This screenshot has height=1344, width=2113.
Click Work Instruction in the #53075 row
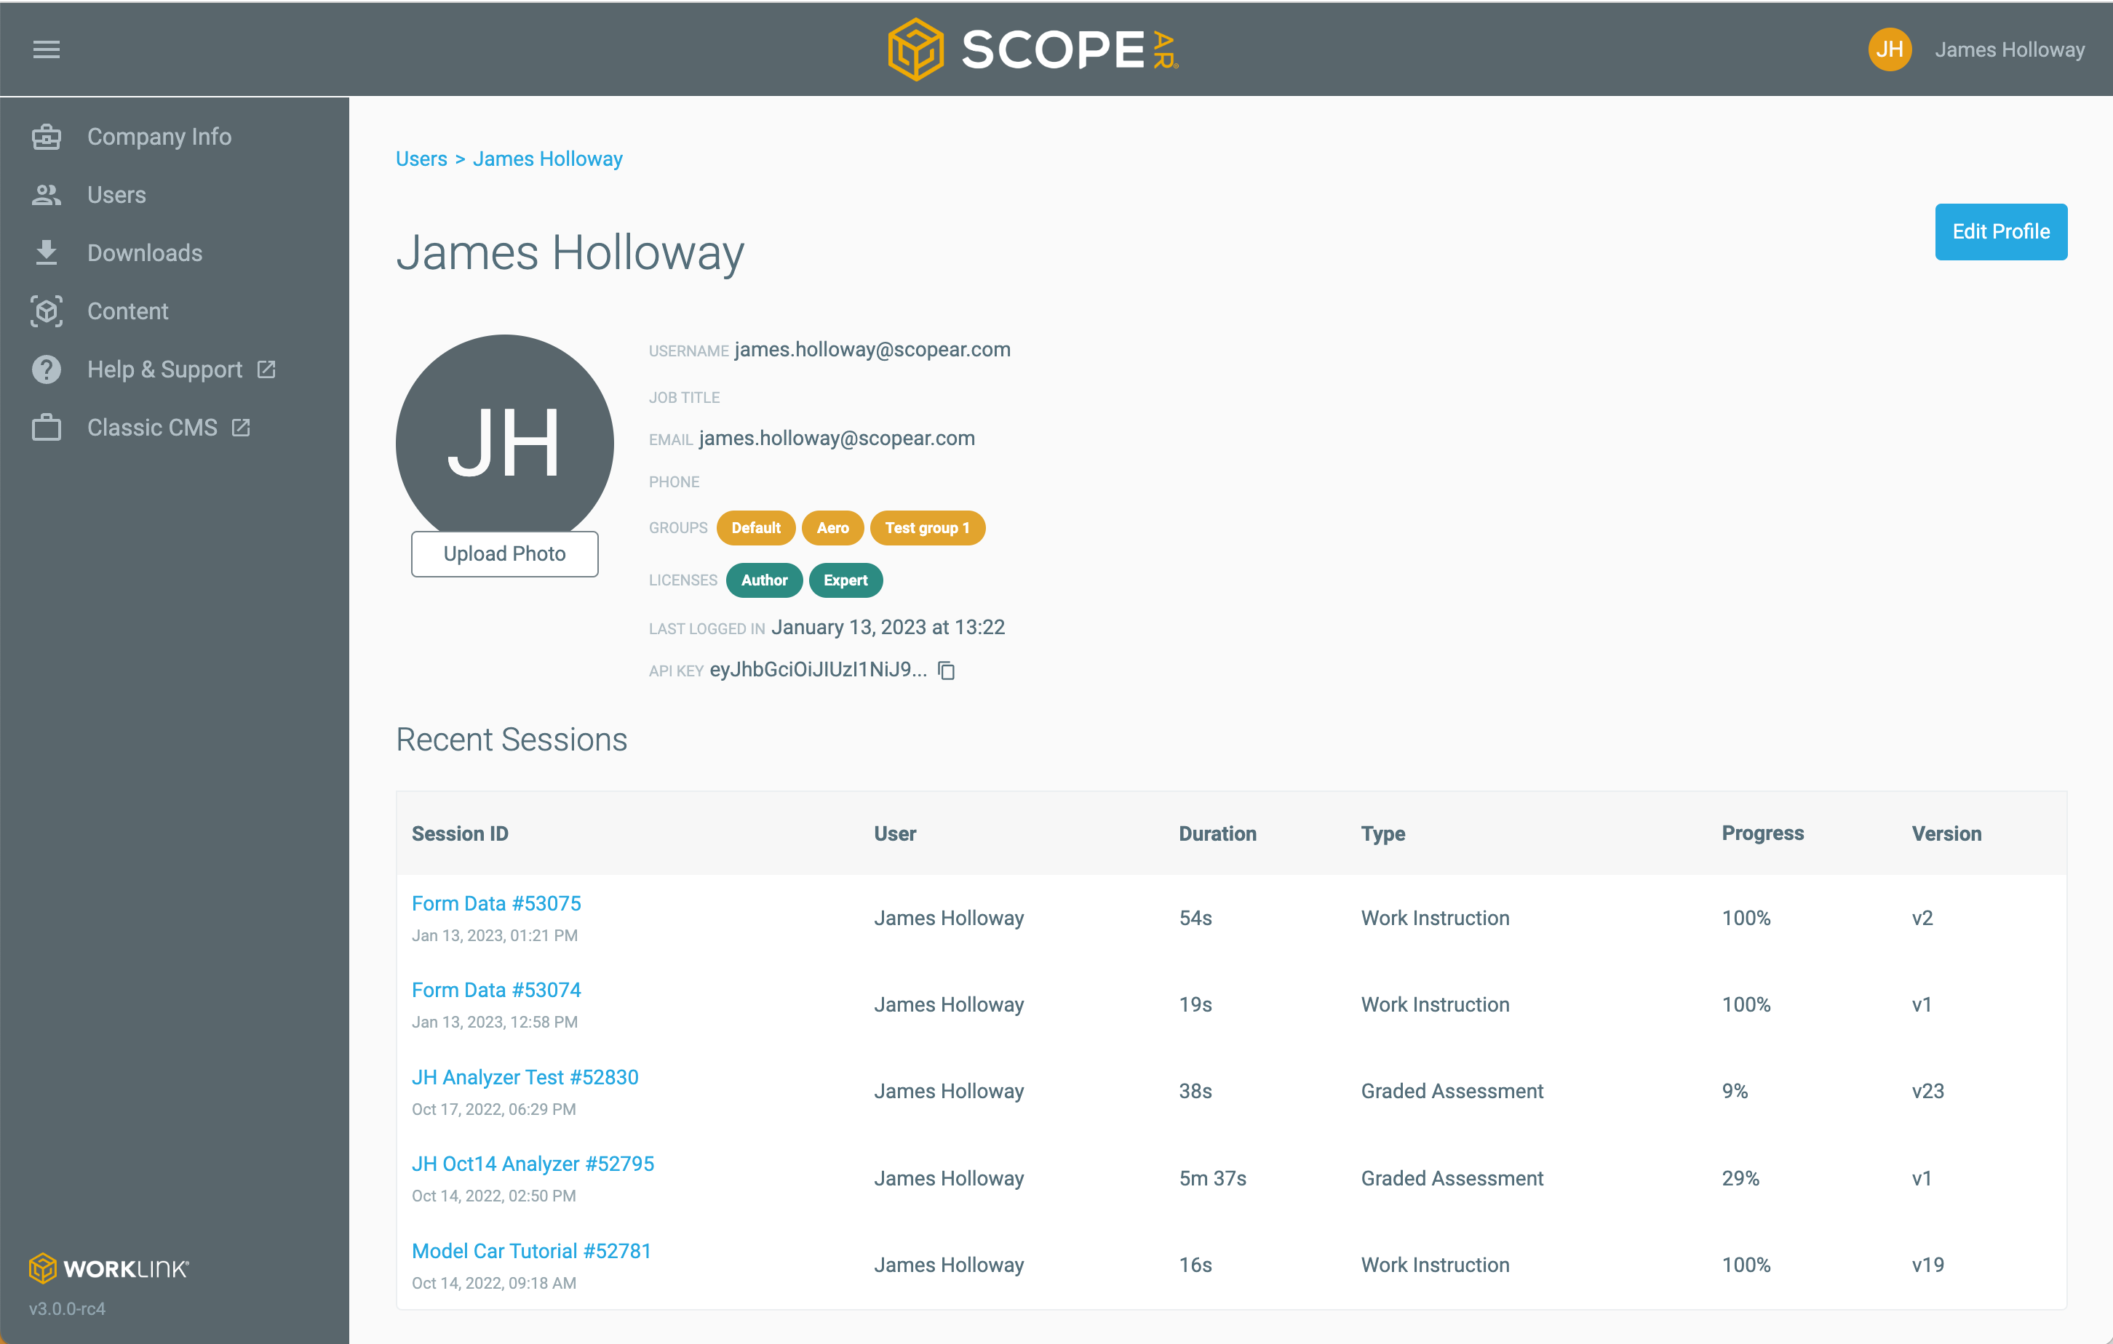click(1436, 918)
